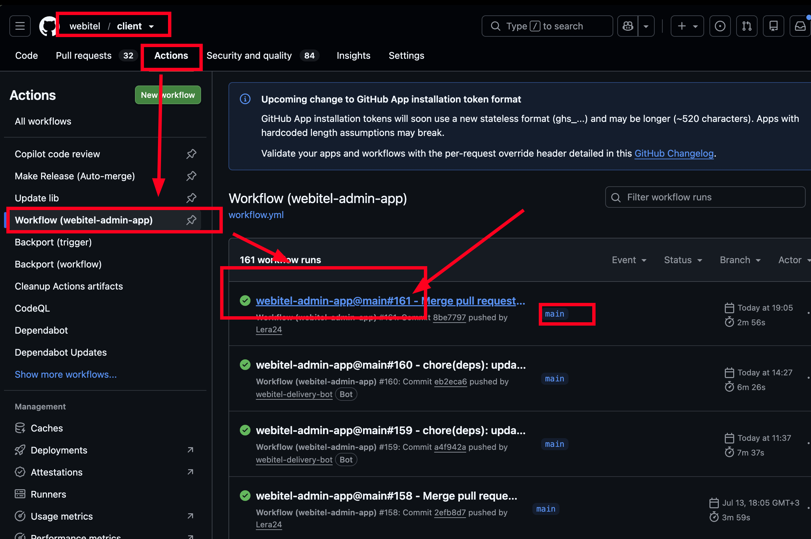Unpin Workflow (webitel-admin-app) pin icon
Viewport: 811px width, 539px height.
point(191,220)
